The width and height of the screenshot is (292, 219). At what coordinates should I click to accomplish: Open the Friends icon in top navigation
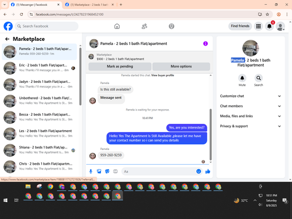pyautogui.click(x=144, y=26)
